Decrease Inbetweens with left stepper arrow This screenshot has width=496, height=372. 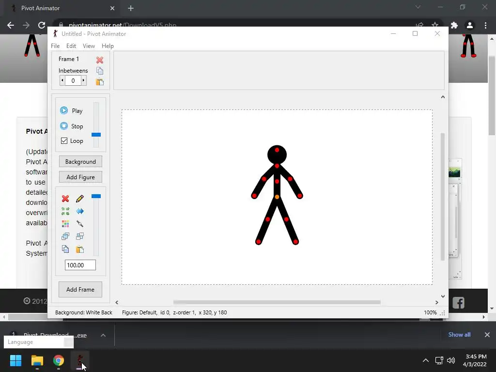(62, 80)
